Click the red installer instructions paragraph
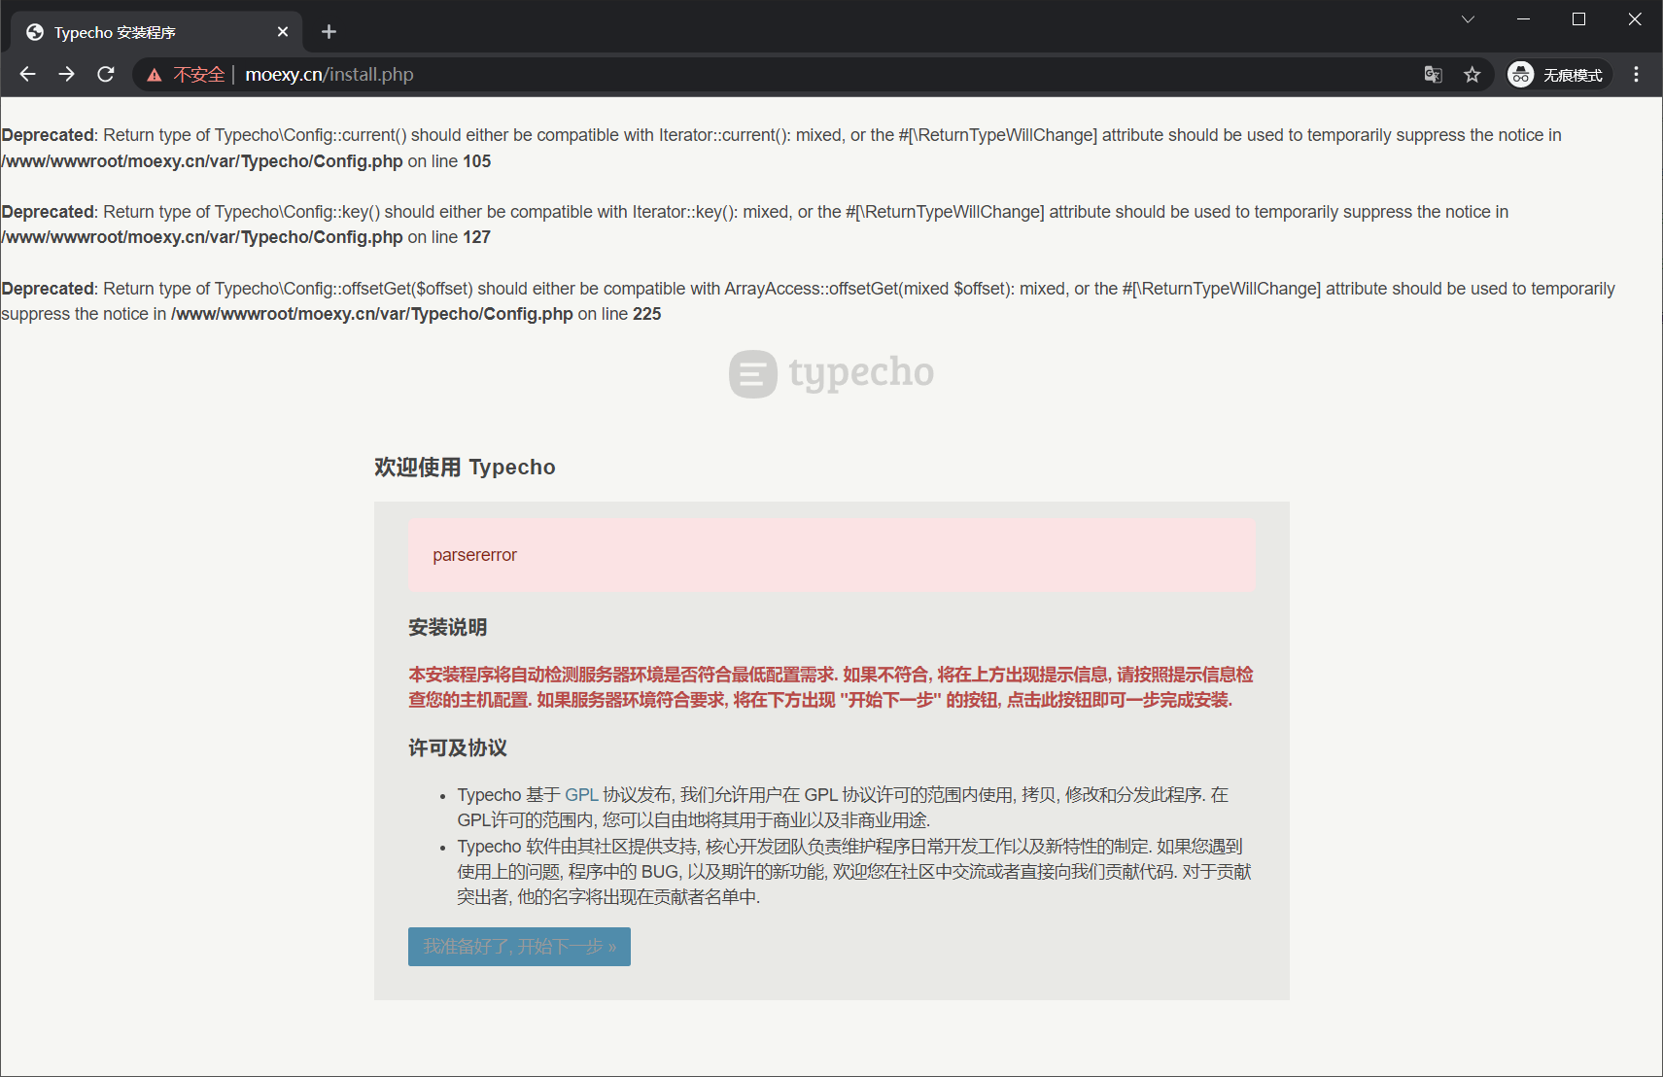Viewport: 1663px width, 1077px height. (x=831, y=687)
